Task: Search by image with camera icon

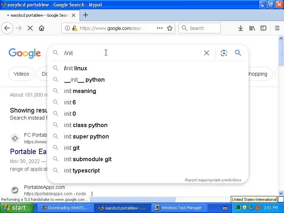Action: tap(224, 53)
